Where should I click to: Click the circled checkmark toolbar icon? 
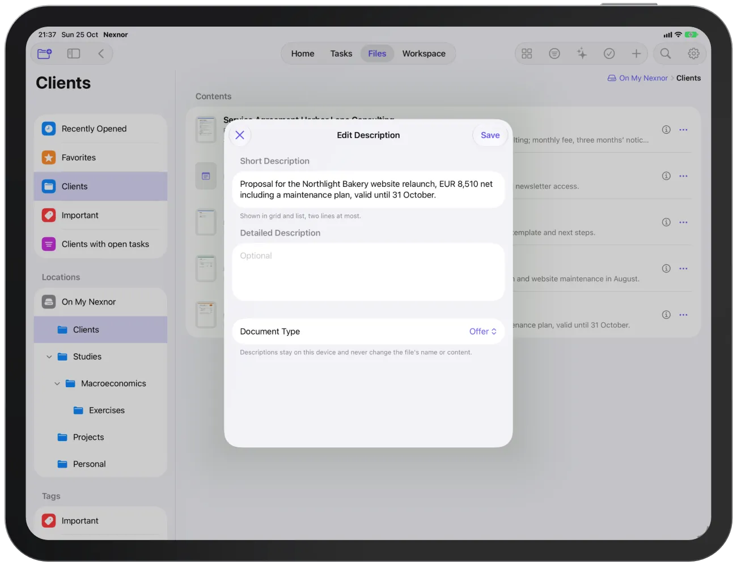pos(609,54)
